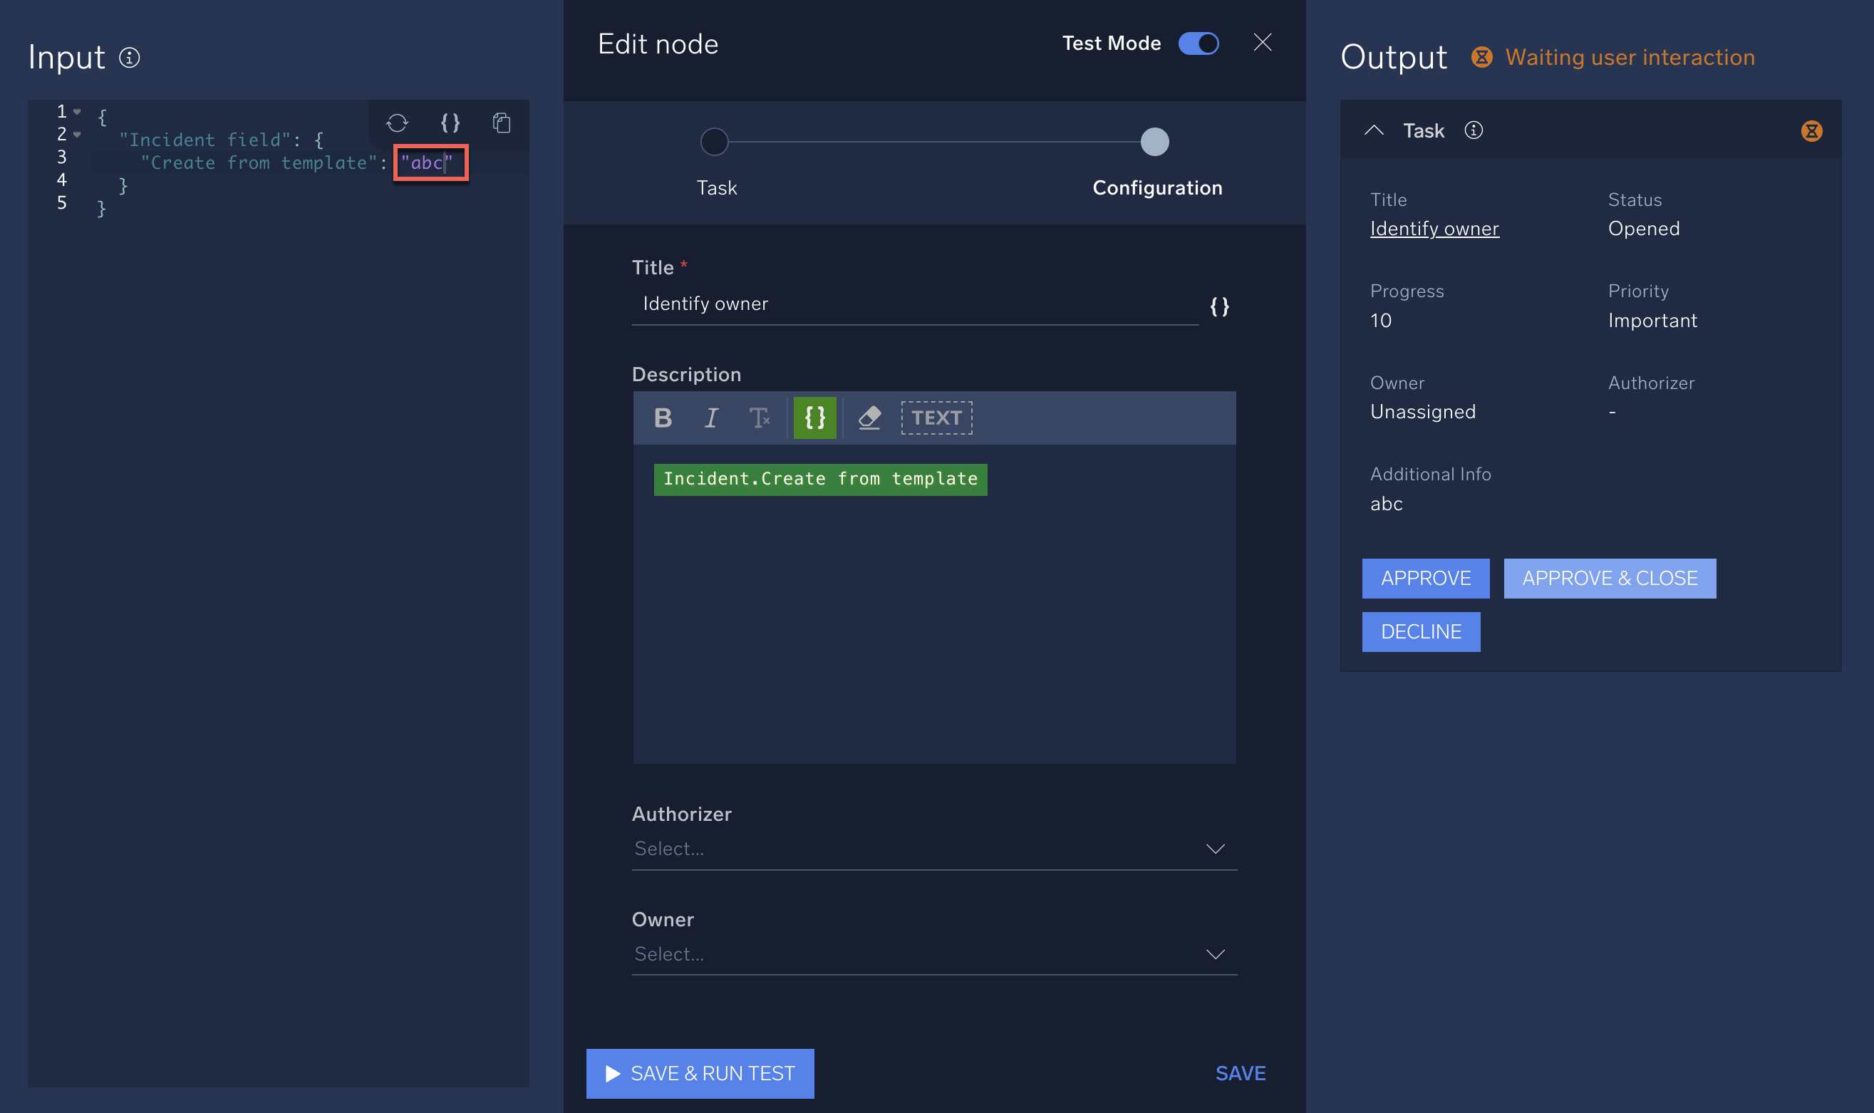This screenshot has height=1113, width=1874.
Task: Apply italic formatting in the Description editor
Action: (711, 418)
